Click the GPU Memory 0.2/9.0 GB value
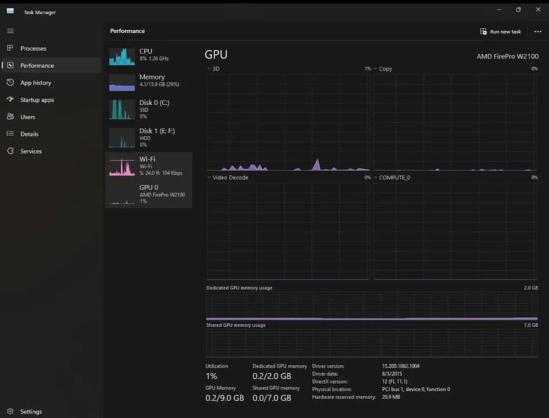Screen dimensions: 549x418 point(224,398)
